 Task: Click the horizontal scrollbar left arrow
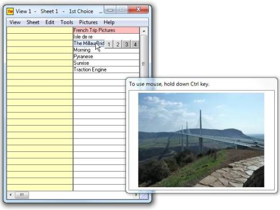pos(10,194)
